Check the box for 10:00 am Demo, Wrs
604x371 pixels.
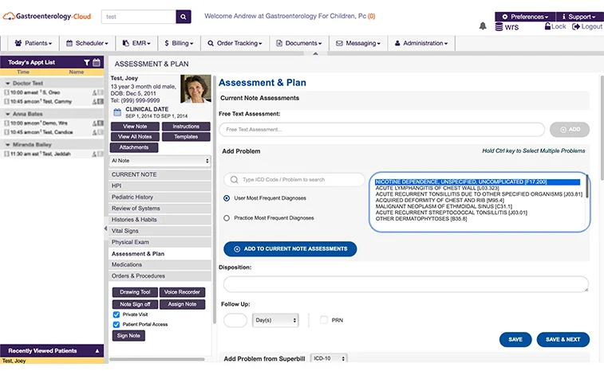click(x=6, y=123)
